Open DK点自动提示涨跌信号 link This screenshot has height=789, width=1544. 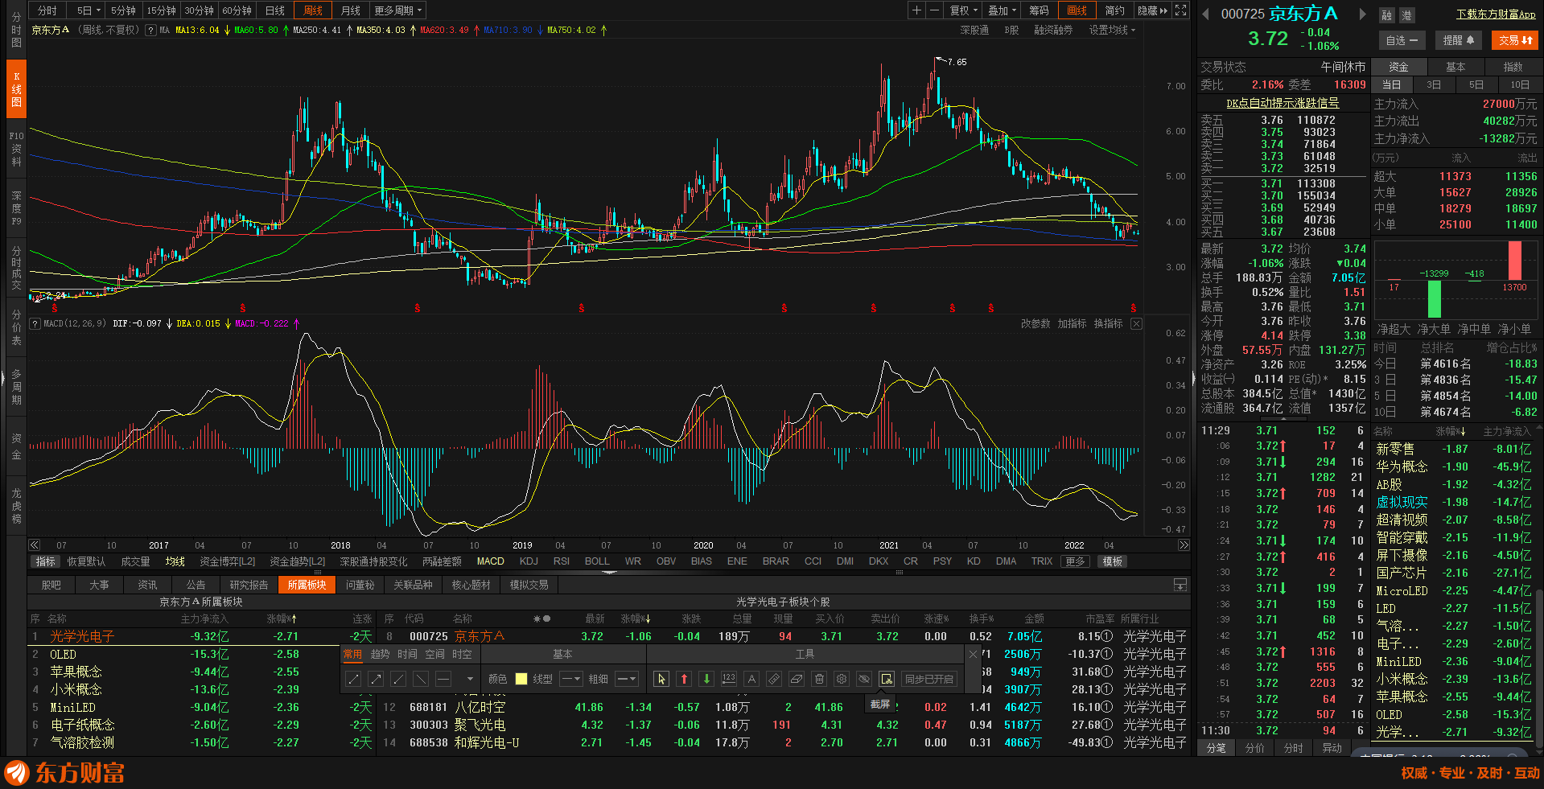click(x=1283, y=103)
